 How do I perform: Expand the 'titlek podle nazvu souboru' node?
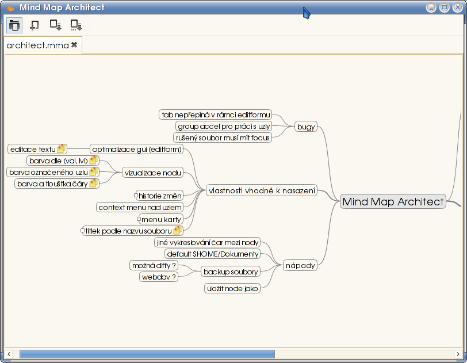[x=82, y=230]
